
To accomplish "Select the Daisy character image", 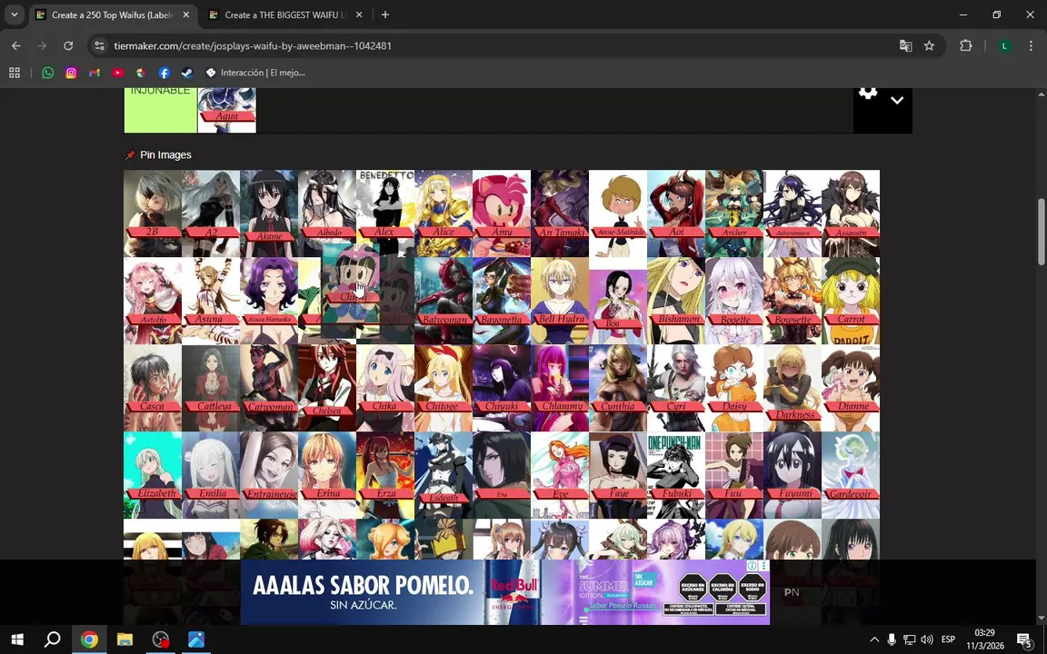I will pyautogui.click(x=734, y=388).
